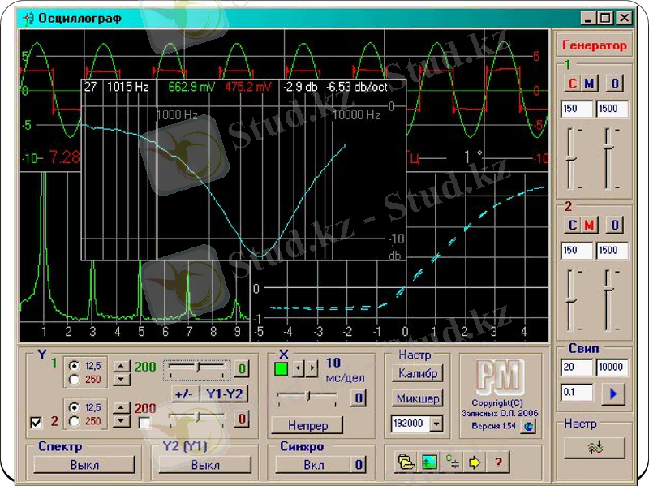Open help with the red question mark icon

click(x=498, y=462)
